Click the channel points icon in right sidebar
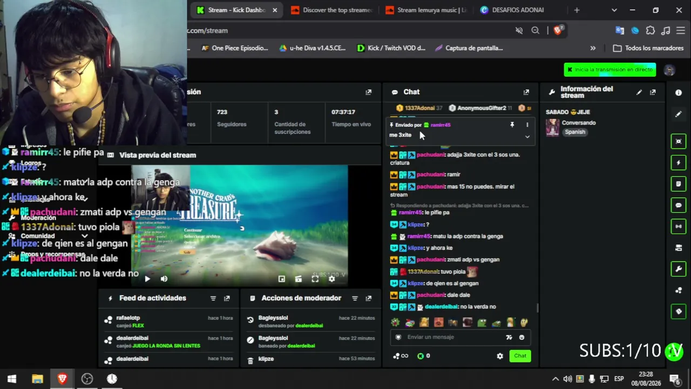The image size is (691, 389). pos(679,290)
